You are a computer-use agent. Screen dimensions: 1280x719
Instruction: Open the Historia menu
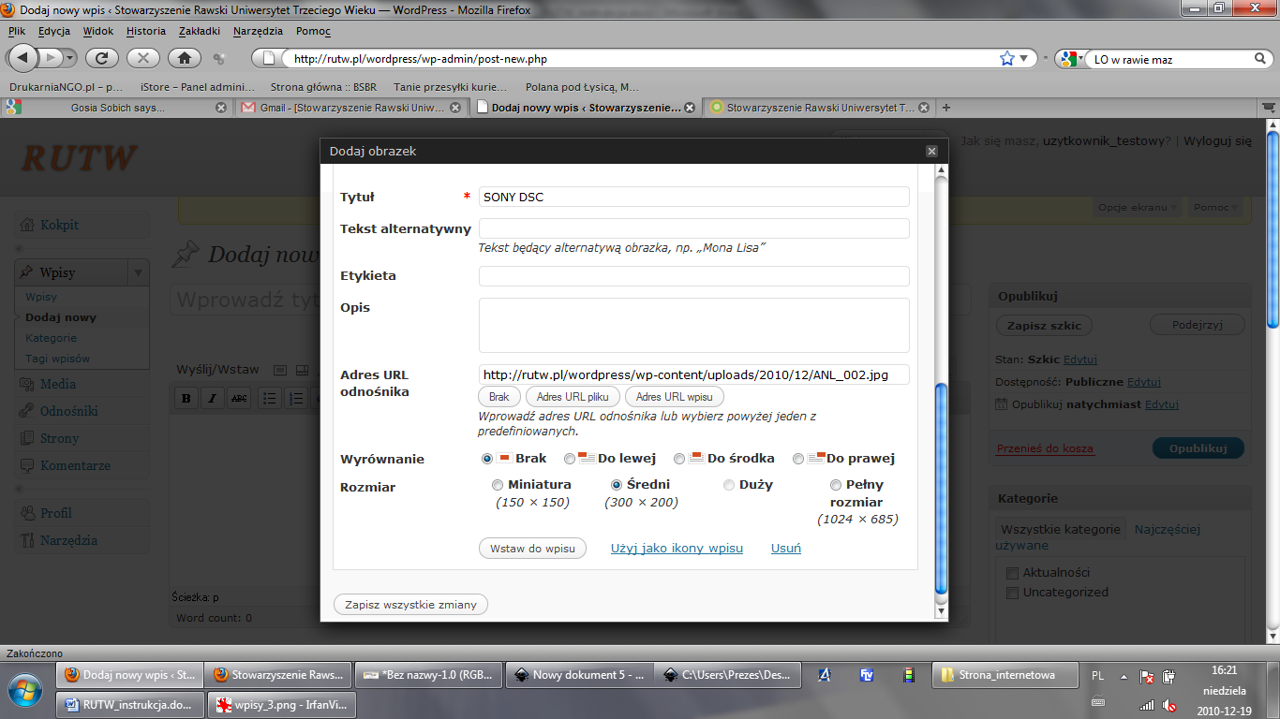coord(146,31)
